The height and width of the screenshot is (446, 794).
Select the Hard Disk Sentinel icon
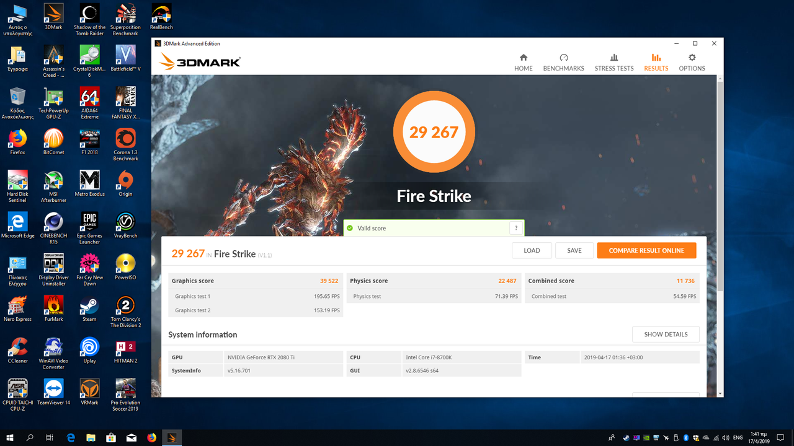[17, 187]
